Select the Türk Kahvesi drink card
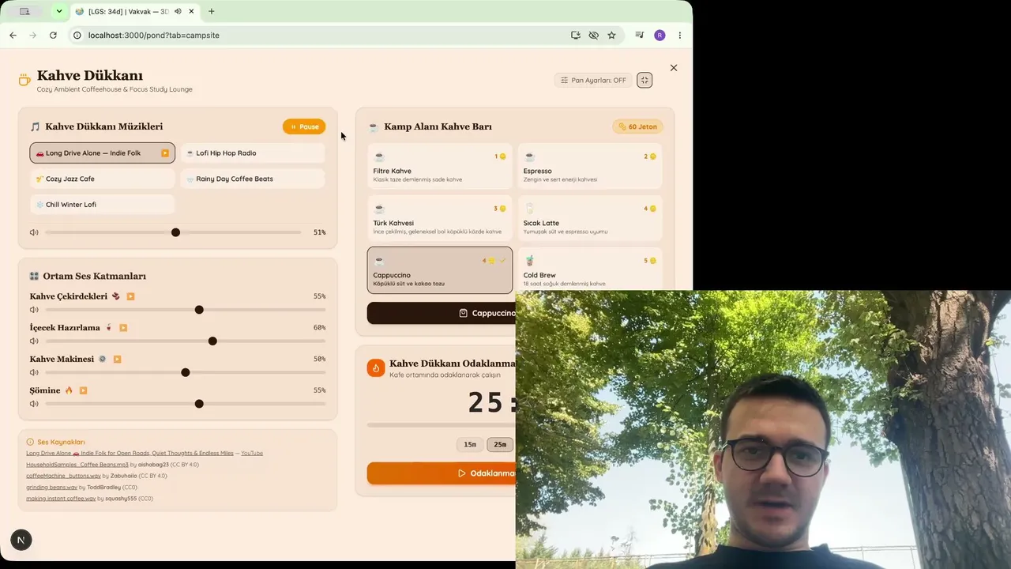This screenshot has height=569, width=1011. click(x=440, y=218)
